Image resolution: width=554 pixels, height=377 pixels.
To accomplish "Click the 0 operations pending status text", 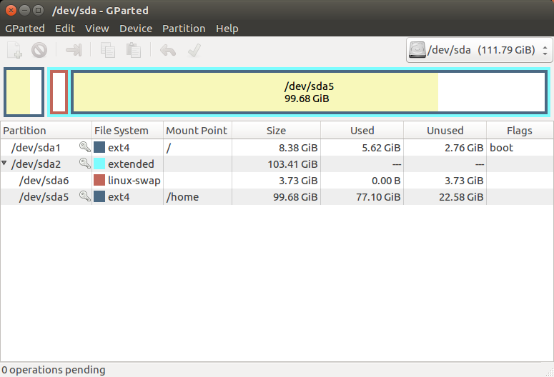I will [54, 370].
